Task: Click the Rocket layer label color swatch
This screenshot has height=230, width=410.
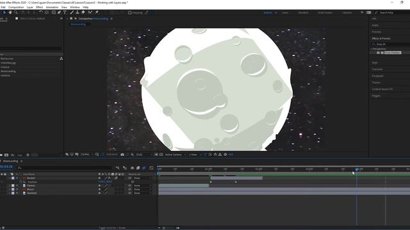Action: (x=13, y=178)
